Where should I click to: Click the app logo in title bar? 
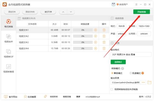tap(5, 4)
